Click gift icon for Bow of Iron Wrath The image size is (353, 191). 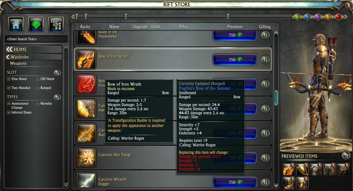266,60
